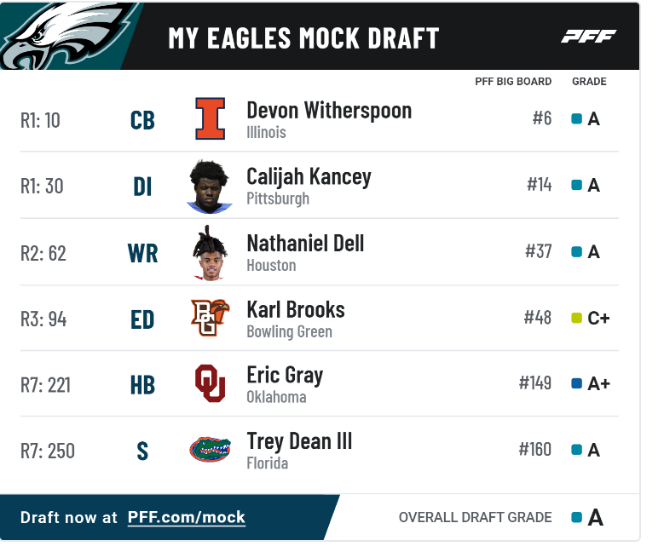Click the dark blue A+ grade dot
This screenshot has height=552, width=664.
click(577, 384)
